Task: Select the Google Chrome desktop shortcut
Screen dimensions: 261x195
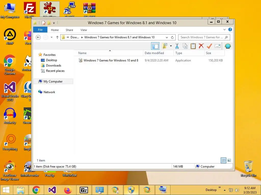Action: tap(10, 65)
